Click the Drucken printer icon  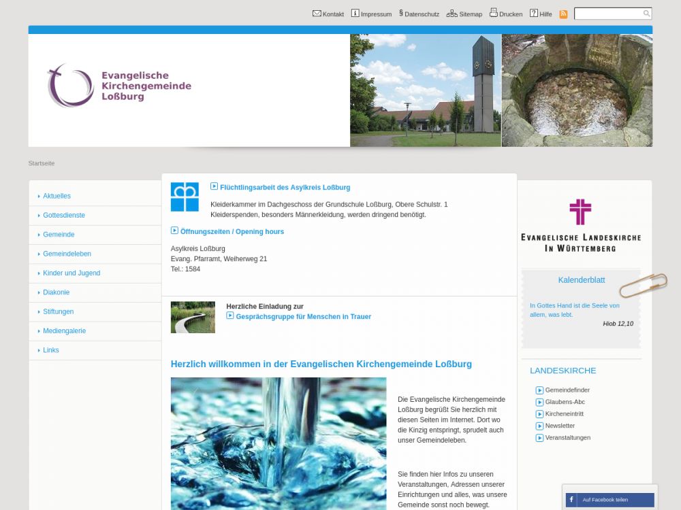[x=494, y=14]
